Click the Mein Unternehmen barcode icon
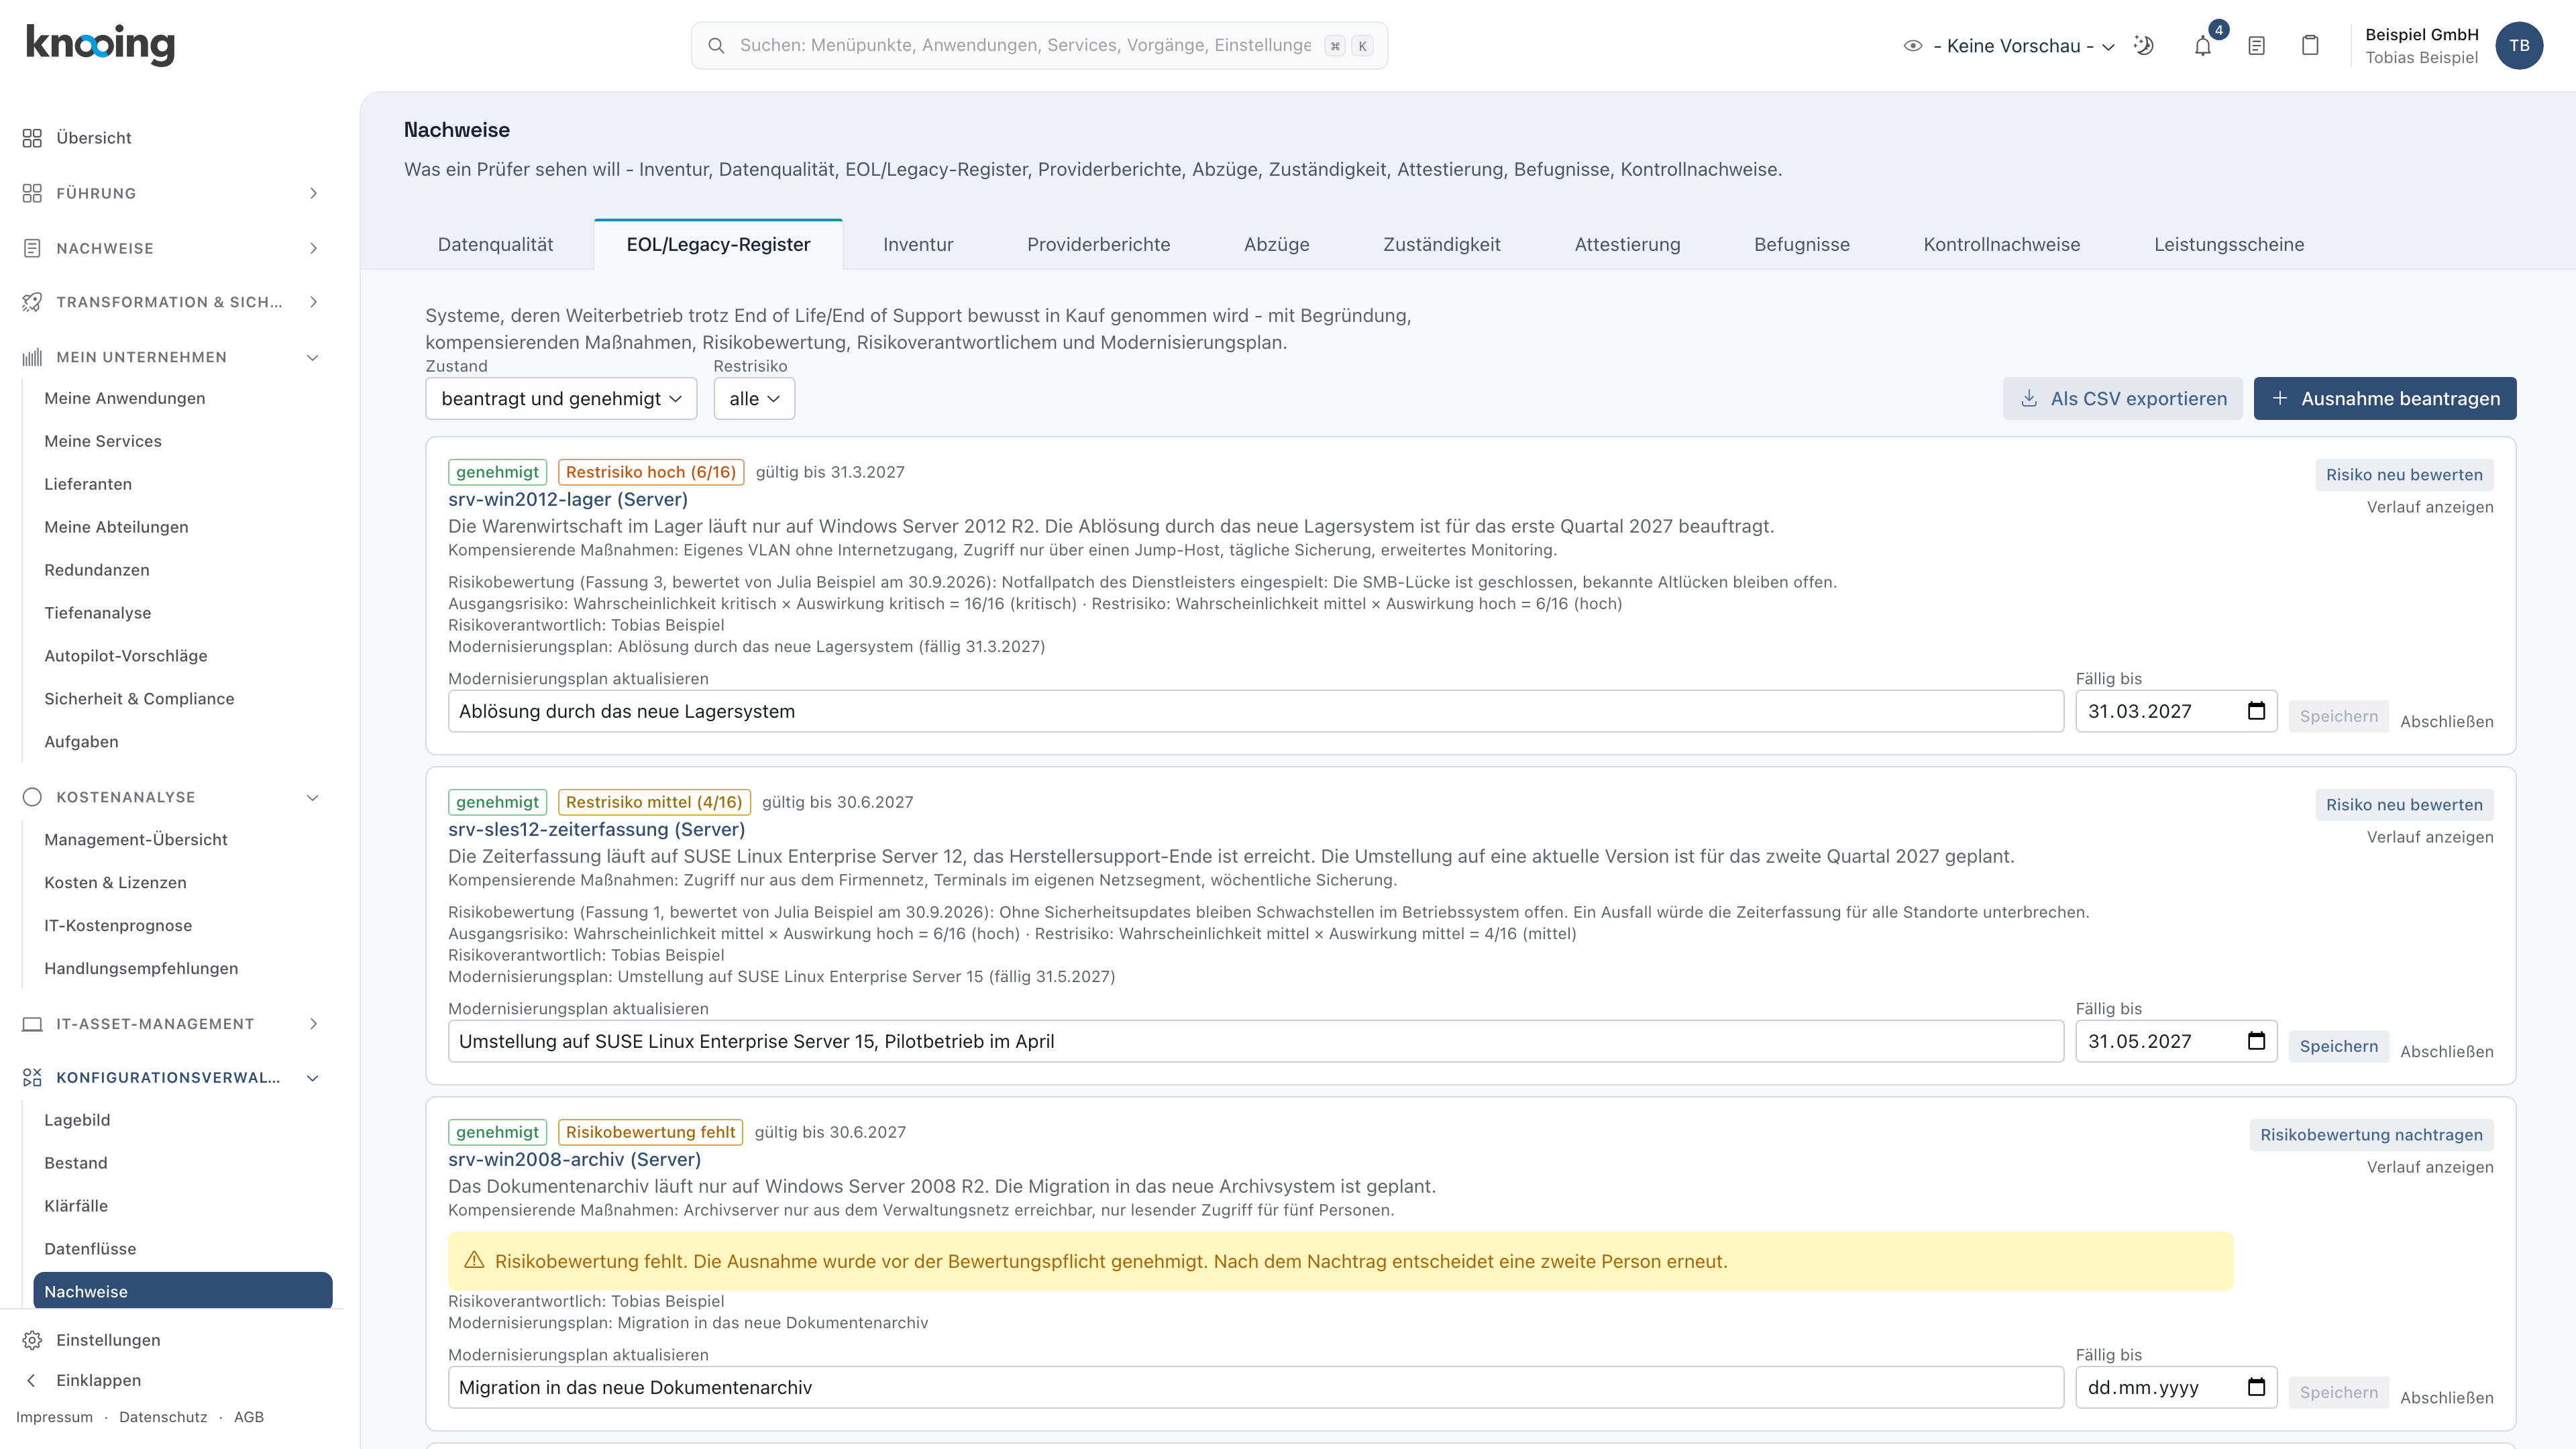2576x1449 pixels. tap(32, 357)
